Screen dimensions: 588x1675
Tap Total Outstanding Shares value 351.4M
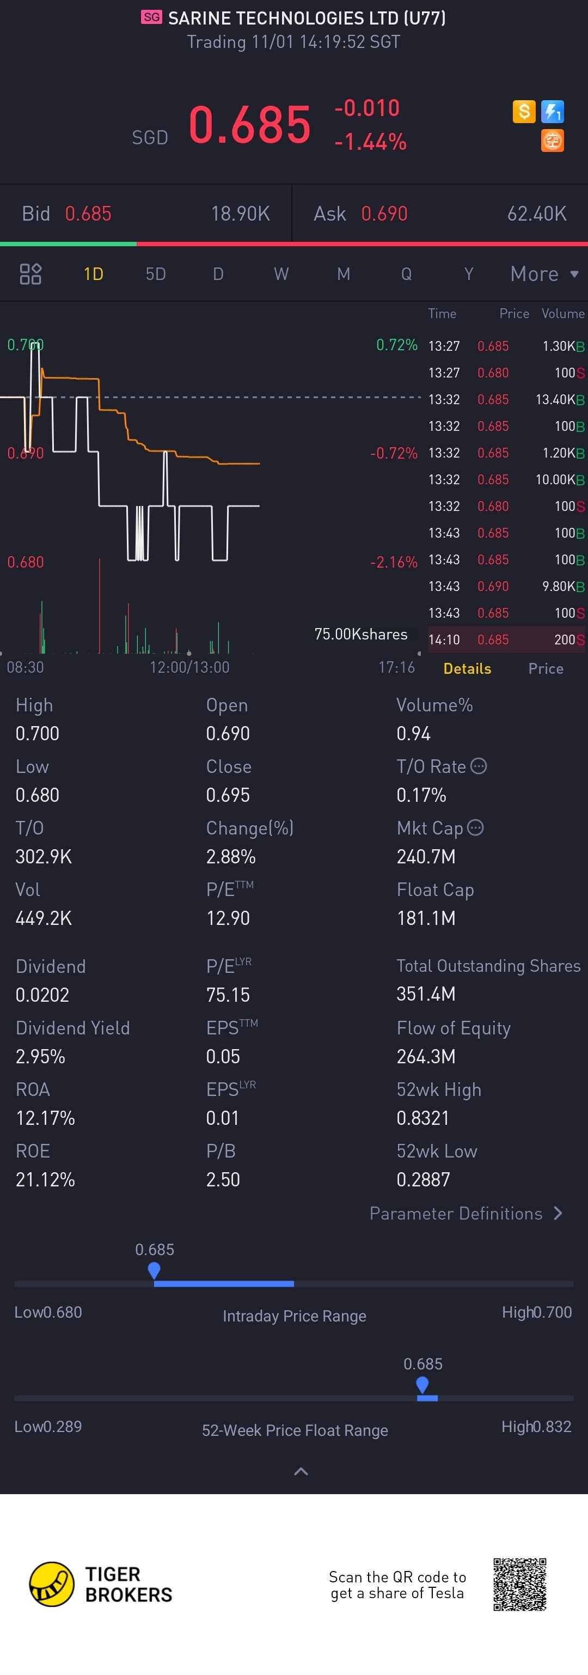point(426,994)
